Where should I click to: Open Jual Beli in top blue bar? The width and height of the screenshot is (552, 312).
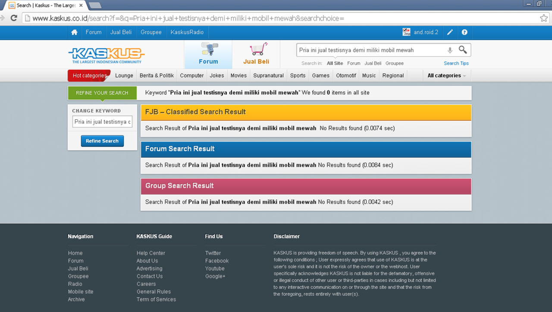[x=121, y=32]
